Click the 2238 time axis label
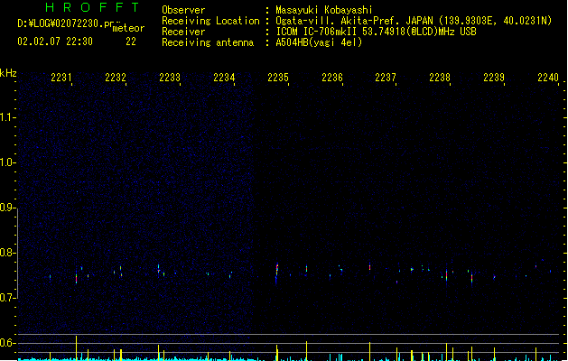The height and width of the screenshot is (361, 568). pyautogui.click(x=440, y=77)
